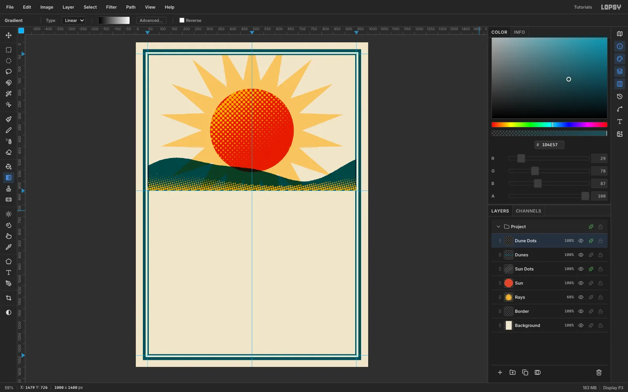Click the foreground/background contrast icon
628x392 pixels.
pos(9,312)
